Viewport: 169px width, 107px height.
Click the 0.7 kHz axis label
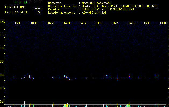tap(2, 88)
